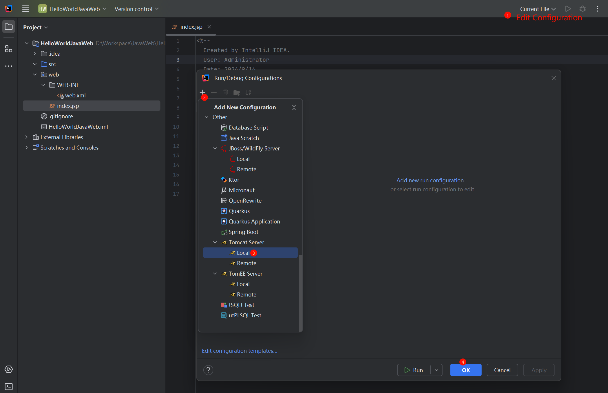Collapse the Tomcat Server tree node

(215, 242)
